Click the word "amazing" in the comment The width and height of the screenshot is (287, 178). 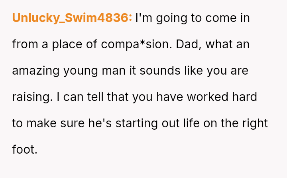(36, 71)
